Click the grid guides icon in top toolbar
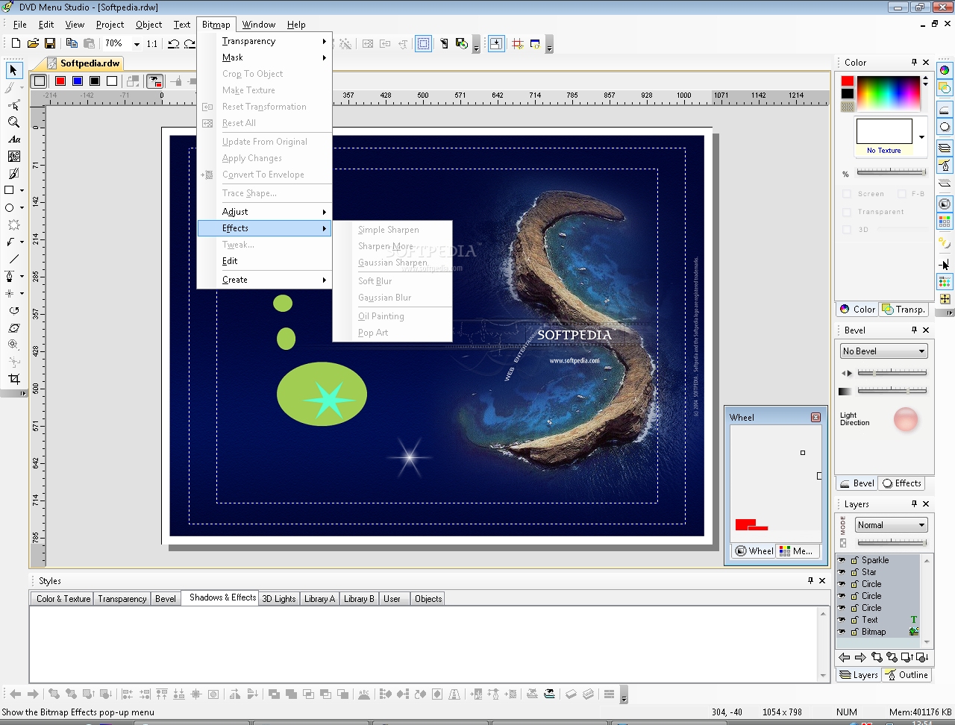The height and width of the screenshot is (725, 955). coord(518,43)
